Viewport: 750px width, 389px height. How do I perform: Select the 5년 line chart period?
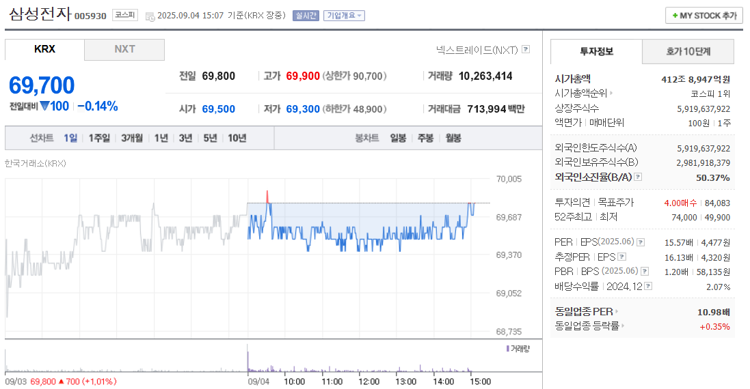pos(210,139)
